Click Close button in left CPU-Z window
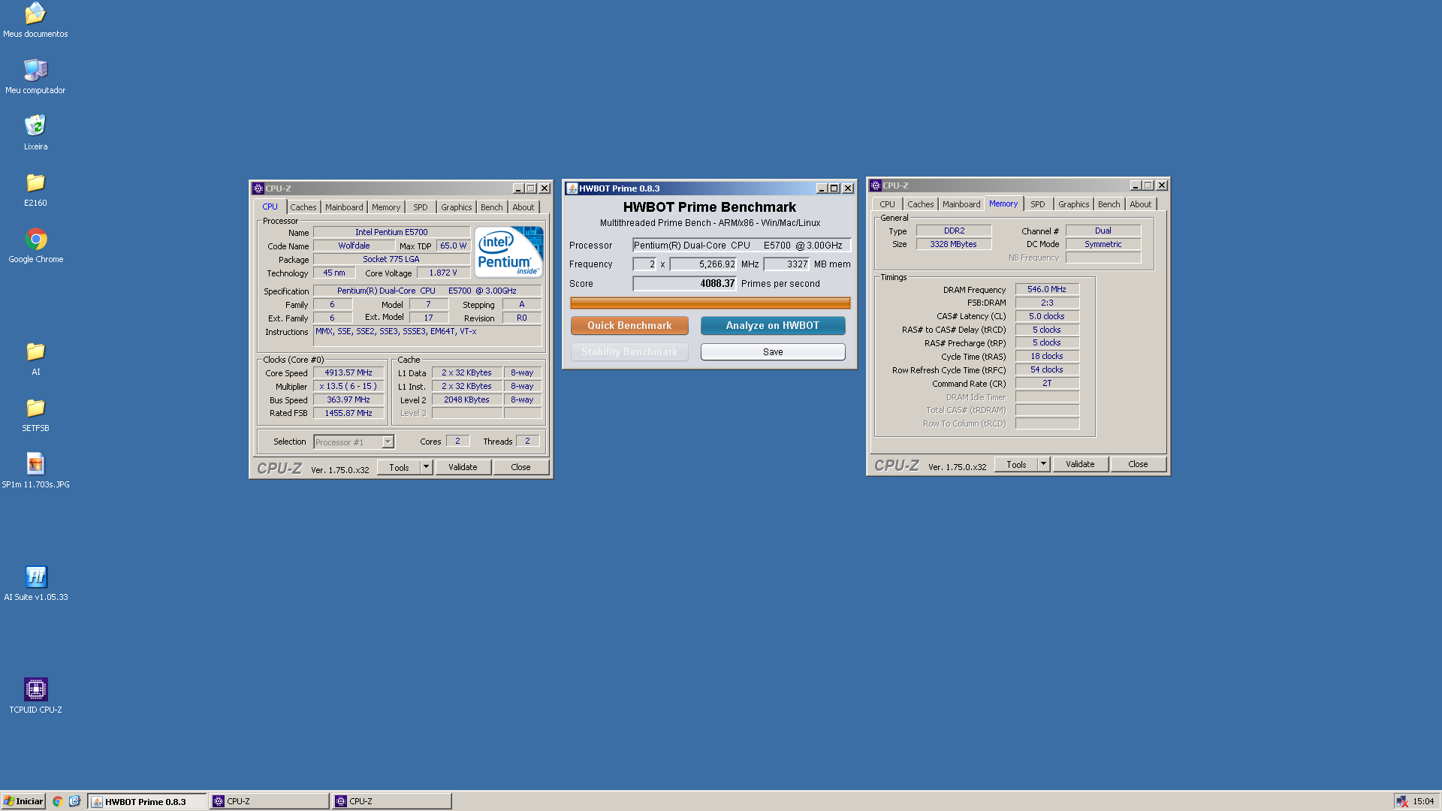 pos(520,467)
